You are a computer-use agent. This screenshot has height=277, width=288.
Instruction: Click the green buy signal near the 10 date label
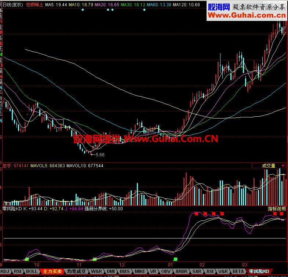coord(27,259)
